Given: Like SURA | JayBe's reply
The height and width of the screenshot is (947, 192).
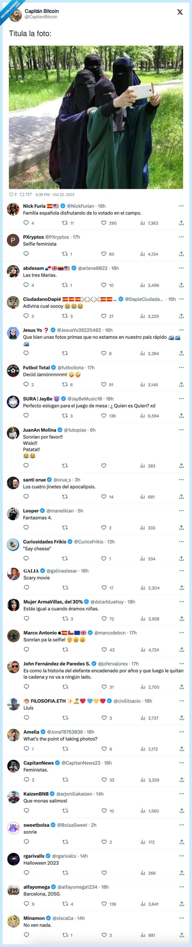Looking at the screenshot, I should (x=104, y=416).
